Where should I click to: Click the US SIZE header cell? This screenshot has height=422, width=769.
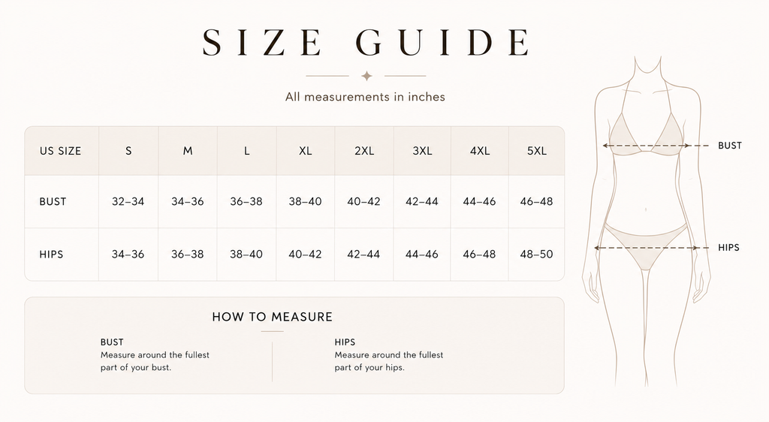pos(62,151)
